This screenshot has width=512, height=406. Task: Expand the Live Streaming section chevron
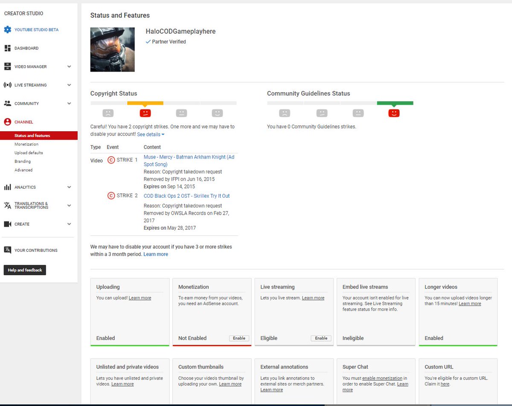[x=69, y=85]
